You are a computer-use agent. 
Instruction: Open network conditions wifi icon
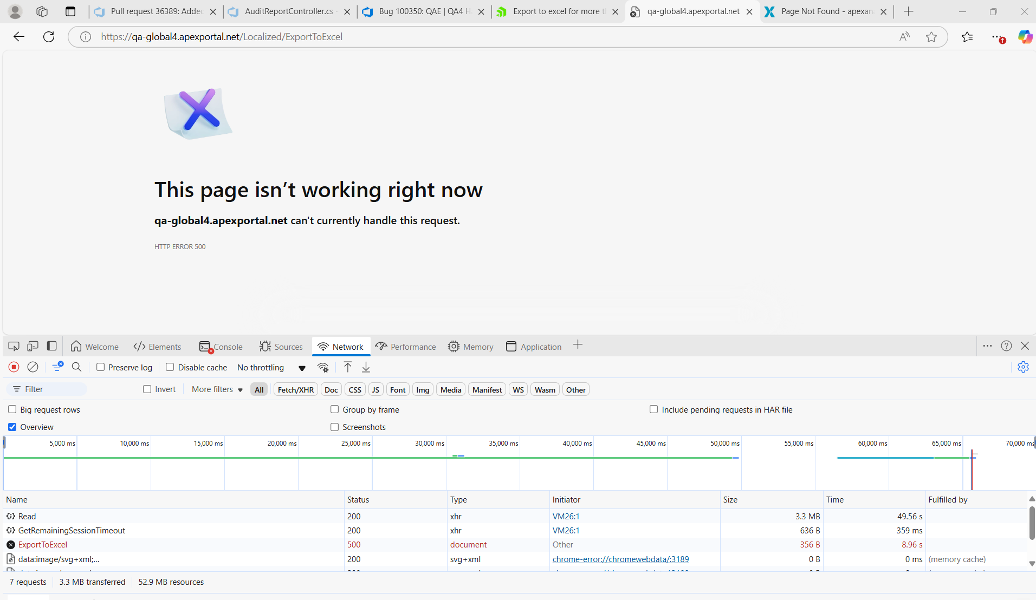323,367
